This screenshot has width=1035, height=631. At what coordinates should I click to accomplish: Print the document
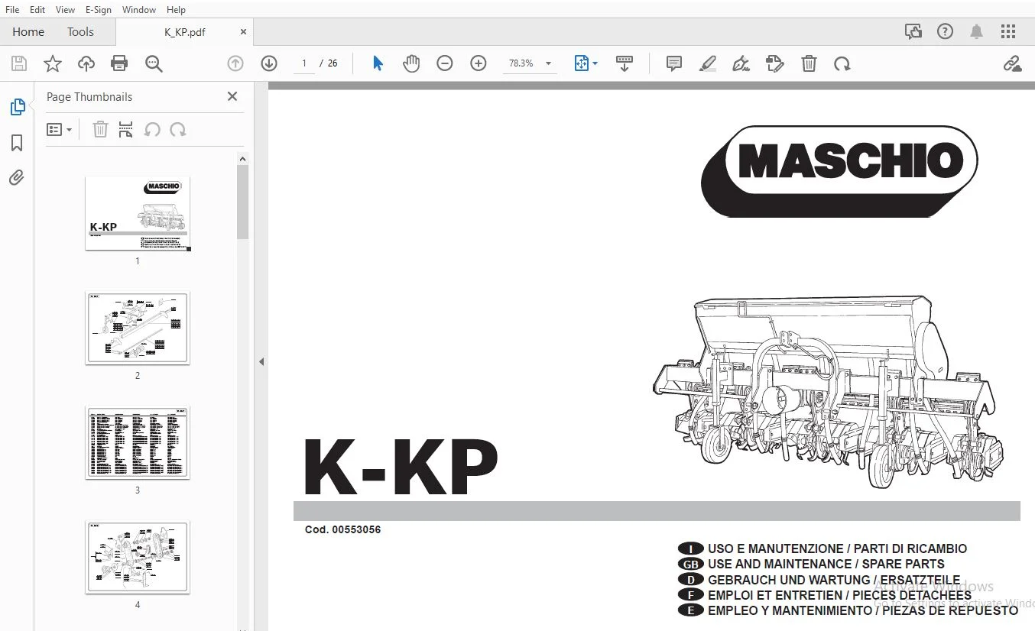119,63
